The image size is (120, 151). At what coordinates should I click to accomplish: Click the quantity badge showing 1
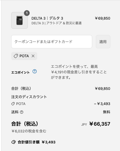[x=27, y=13]
